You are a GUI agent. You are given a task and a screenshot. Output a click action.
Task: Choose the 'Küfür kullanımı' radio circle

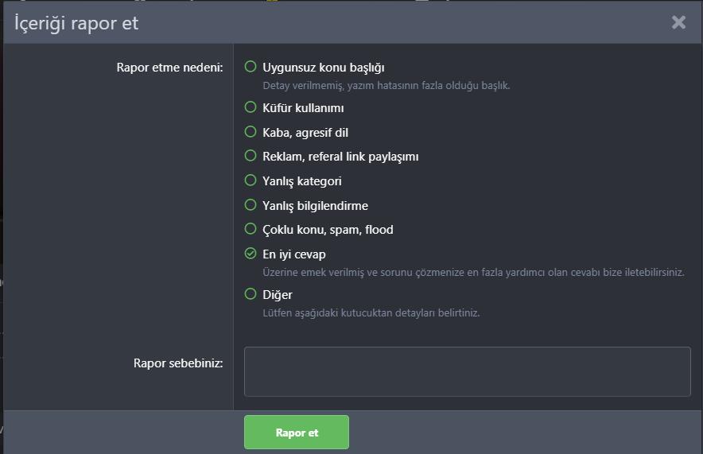(x=251, y=107)
